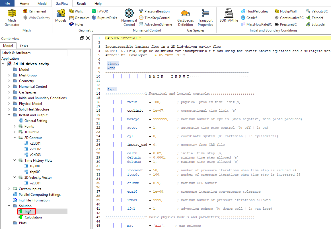The image size is (331, 229).
Task: Collapse the 2D Contour node
Action: [15, 138]
